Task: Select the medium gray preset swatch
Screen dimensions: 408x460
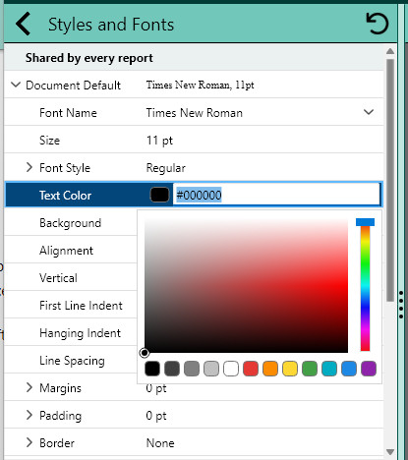Action: click(x=192, y=369)
